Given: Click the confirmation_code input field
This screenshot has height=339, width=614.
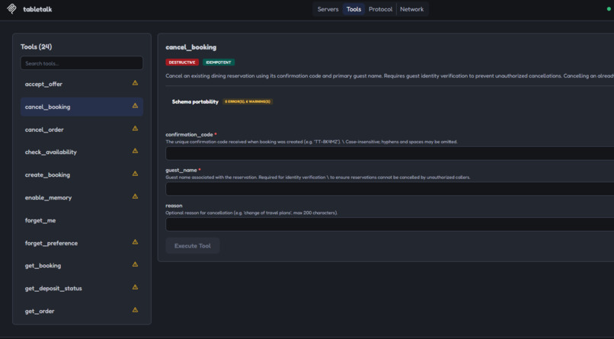Looking at the screenshot, I should (389, 153).
